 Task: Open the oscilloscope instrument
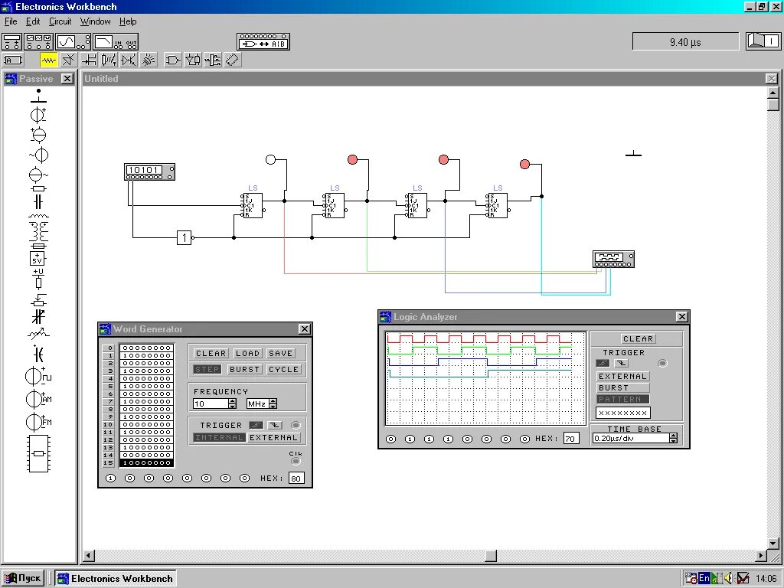pos(73,42)
